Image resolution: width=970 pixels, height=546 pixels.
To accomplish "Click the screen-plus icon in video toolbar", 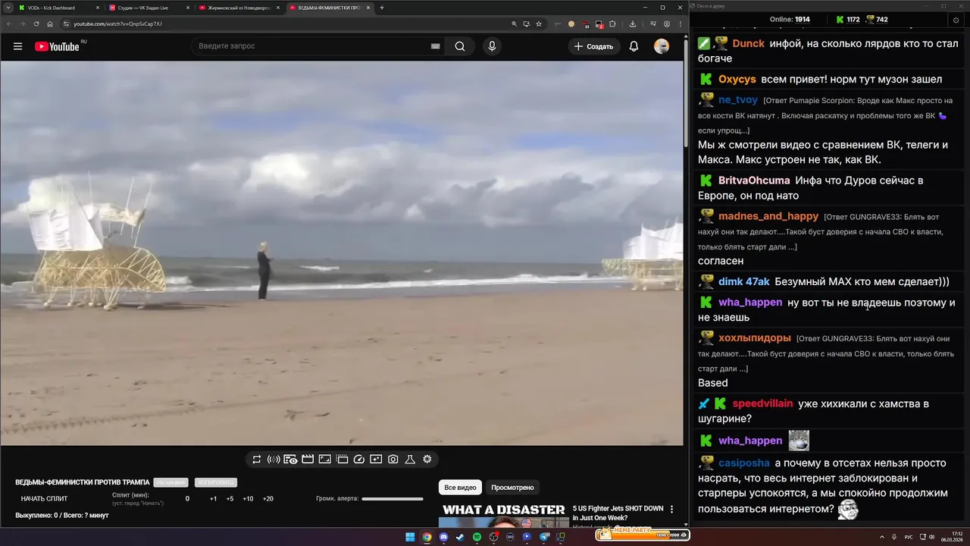I will pyautogui.click(x=376, y=460).
